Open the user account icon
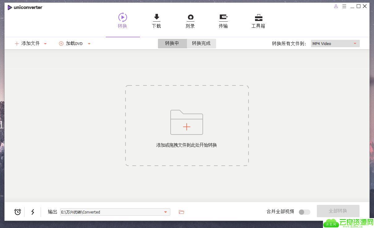Image resolution: width=374 pixels, height=228 pixels. click(x=336, y=6)
